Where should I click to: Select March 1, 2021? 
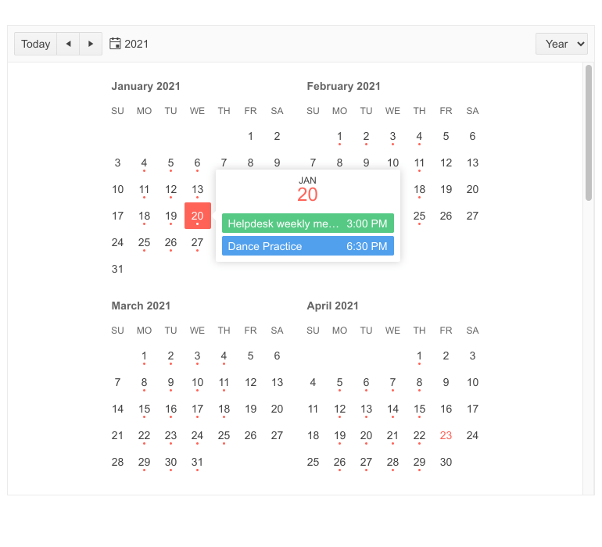(145, 356)
